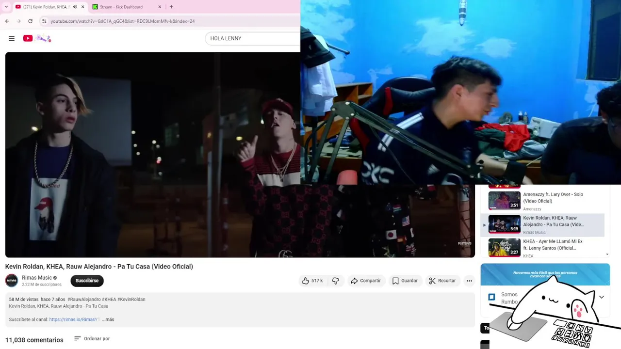Play Amenazzy ft. Lary Over - Solo from playlist

(x=543, y=201)
